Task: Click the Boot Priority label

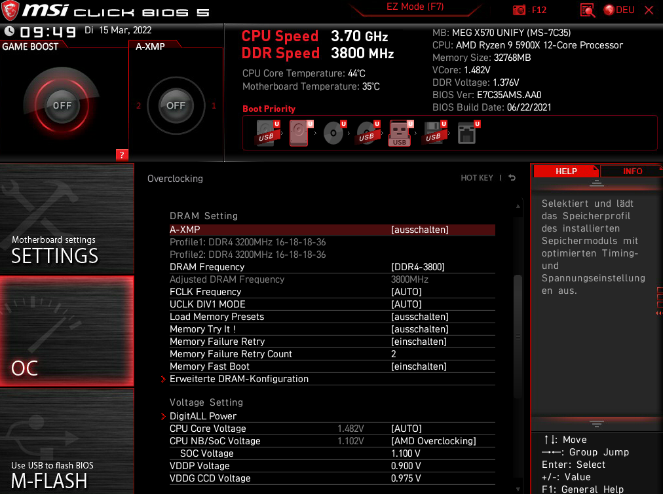Action: point(269,109)
